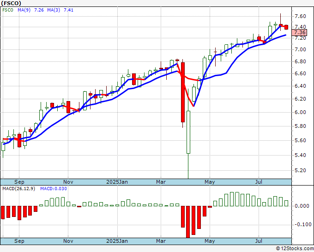Click May on the price chart time axis

tap(210, 182)
